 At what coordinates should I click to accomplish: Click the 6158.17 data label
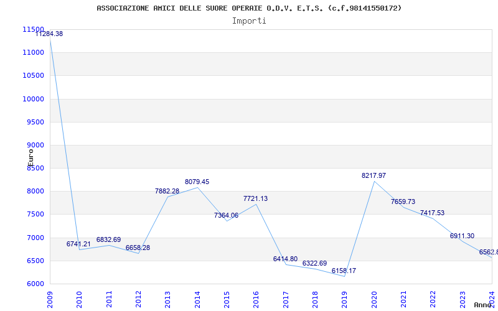(344, 271)
